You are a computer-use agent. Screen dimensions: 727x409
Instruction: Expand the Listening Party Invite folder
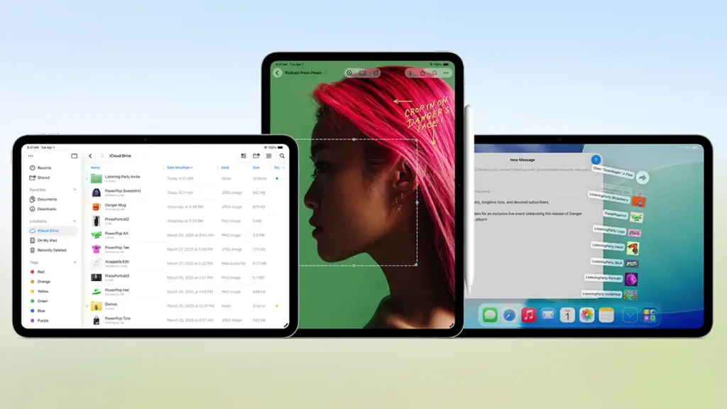[87, 178]
